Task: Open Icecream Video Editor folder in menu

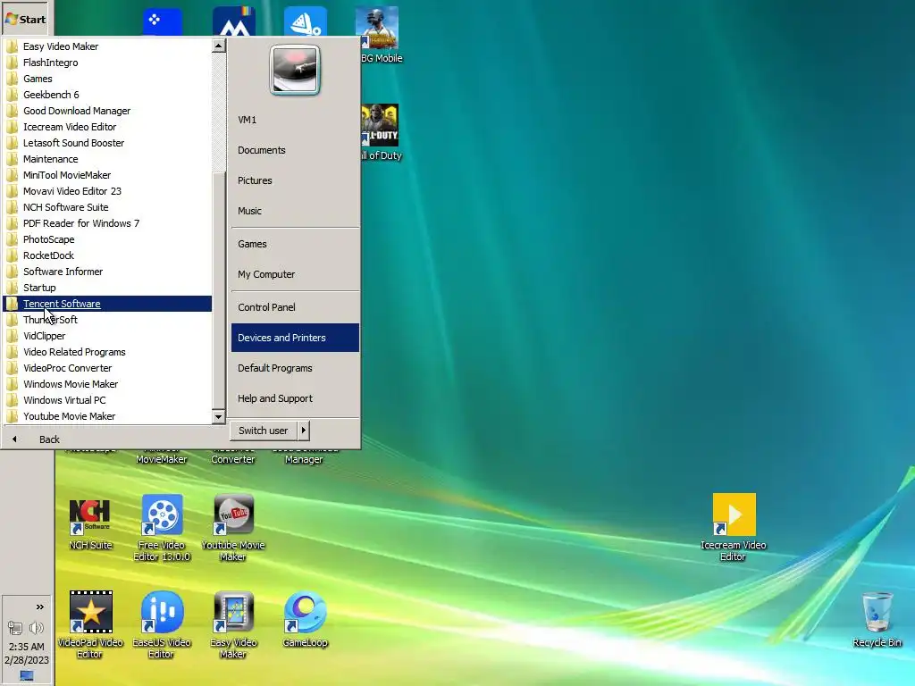Action: pyautogui.click(x=107, y=127)
